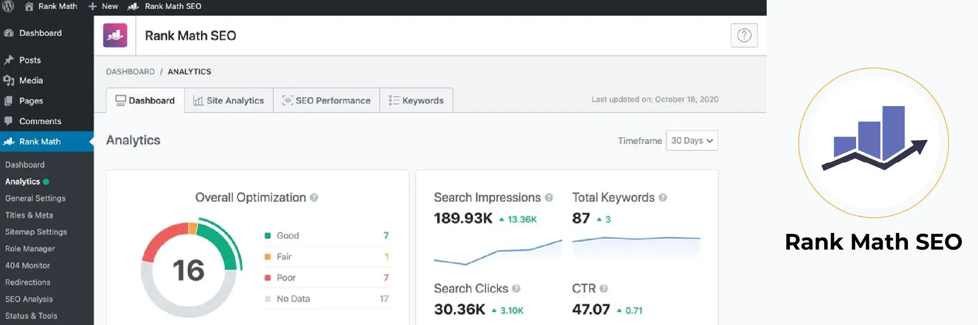978x325 pixels.
Task: Switch to the Dashboard tab
Action: coord(145,101)
